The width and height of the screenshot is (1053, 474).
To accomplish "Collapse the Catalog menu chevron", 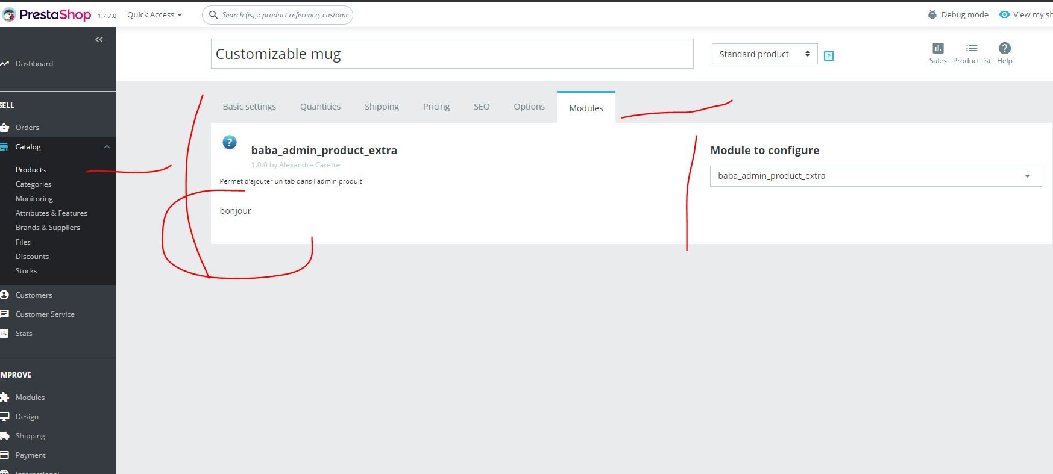I will click(107, 147).
